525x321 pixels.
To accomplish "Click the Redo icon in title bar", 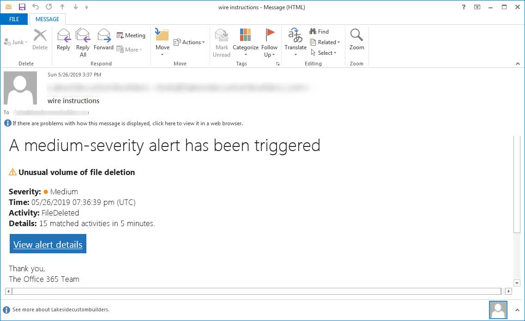I will [x=49, y=7].
